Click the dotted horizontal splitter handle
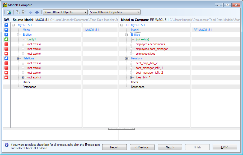This screenshot has height=155, width=243. click(121, 129)
